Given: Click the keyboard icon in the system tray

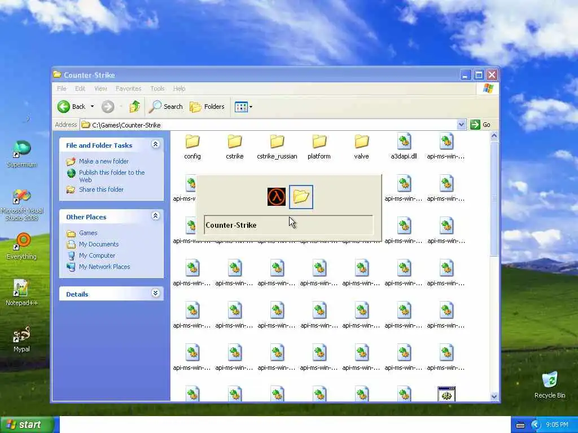Looking at the screenshot, I should pyautogui.click(x=520, y=425).
